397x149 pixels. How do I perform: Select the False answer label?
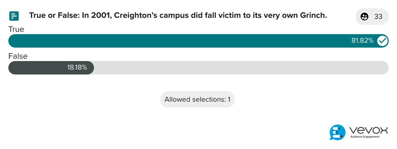tap(18, 56)
